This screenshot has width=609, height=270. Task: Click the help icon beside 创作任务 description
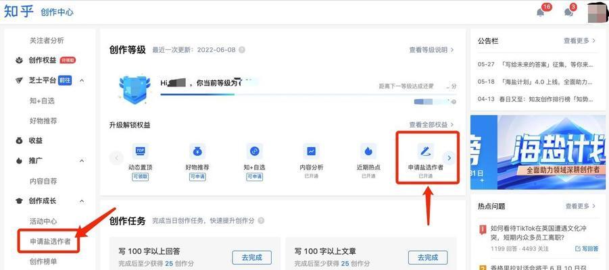click(261, 221)
